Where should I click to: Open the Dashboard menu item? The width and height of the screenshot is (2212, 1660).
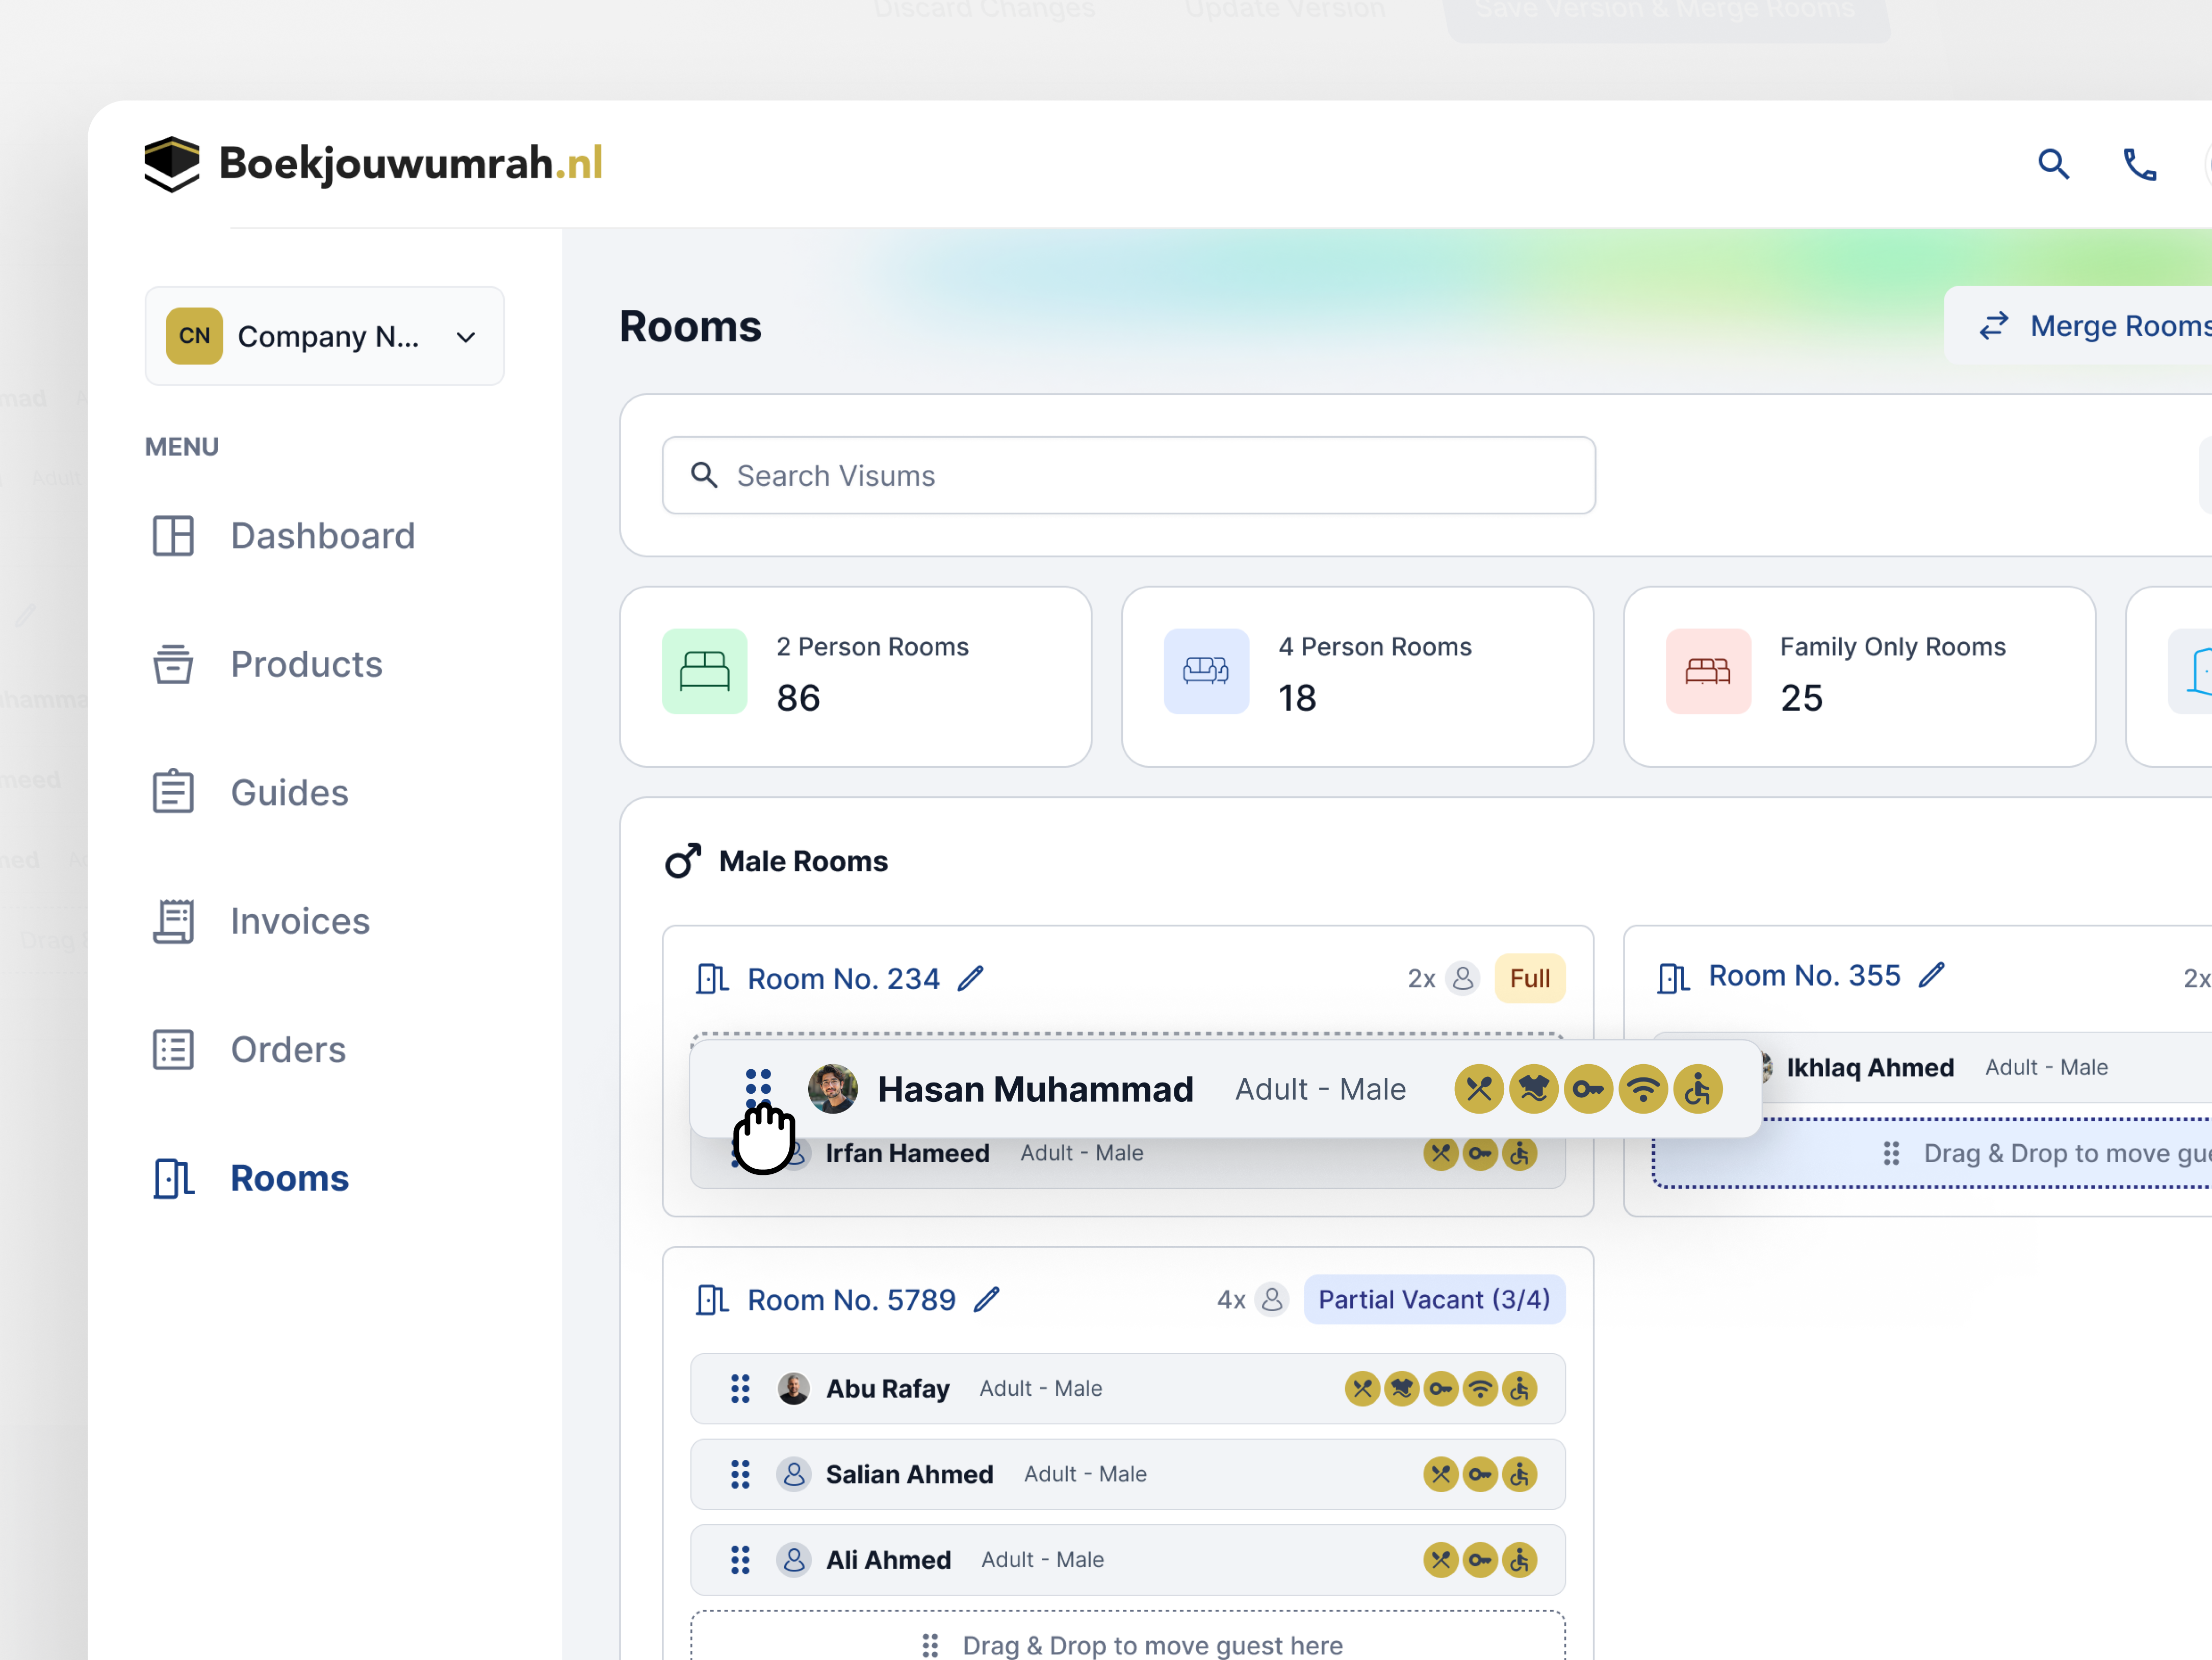[322, 535]
